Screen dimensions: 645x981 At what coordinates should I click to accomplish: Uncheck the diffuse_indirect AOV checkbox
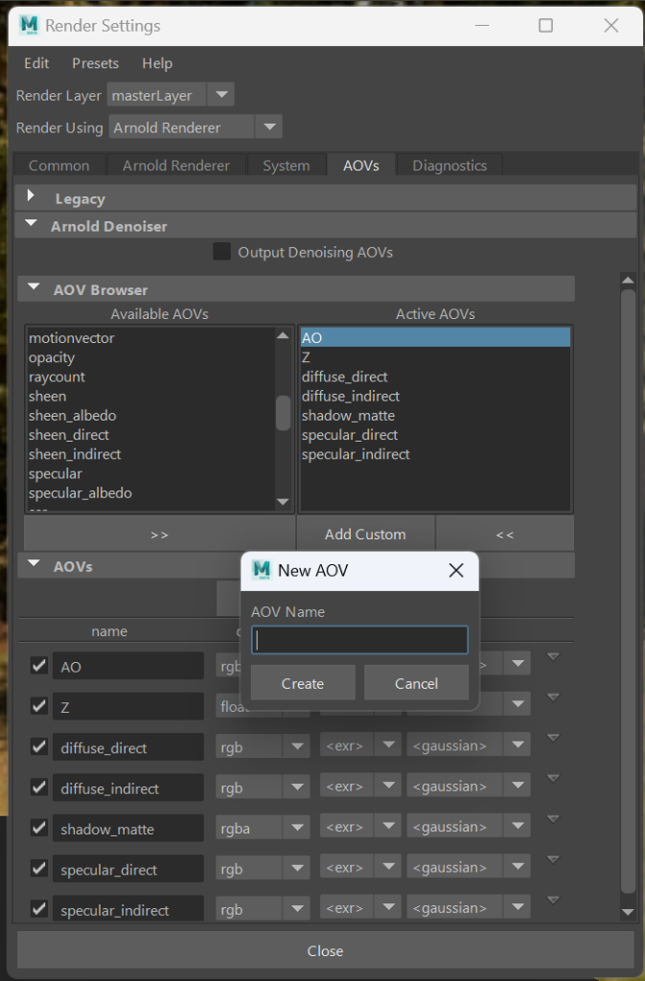pyautogui.click(x=38, y=787)
